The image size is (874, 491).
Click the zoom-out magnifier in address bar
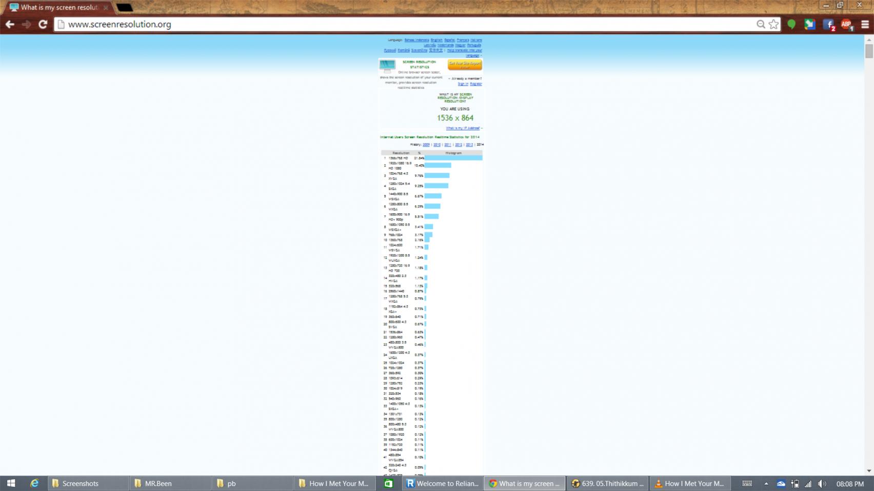pos(761,24)
